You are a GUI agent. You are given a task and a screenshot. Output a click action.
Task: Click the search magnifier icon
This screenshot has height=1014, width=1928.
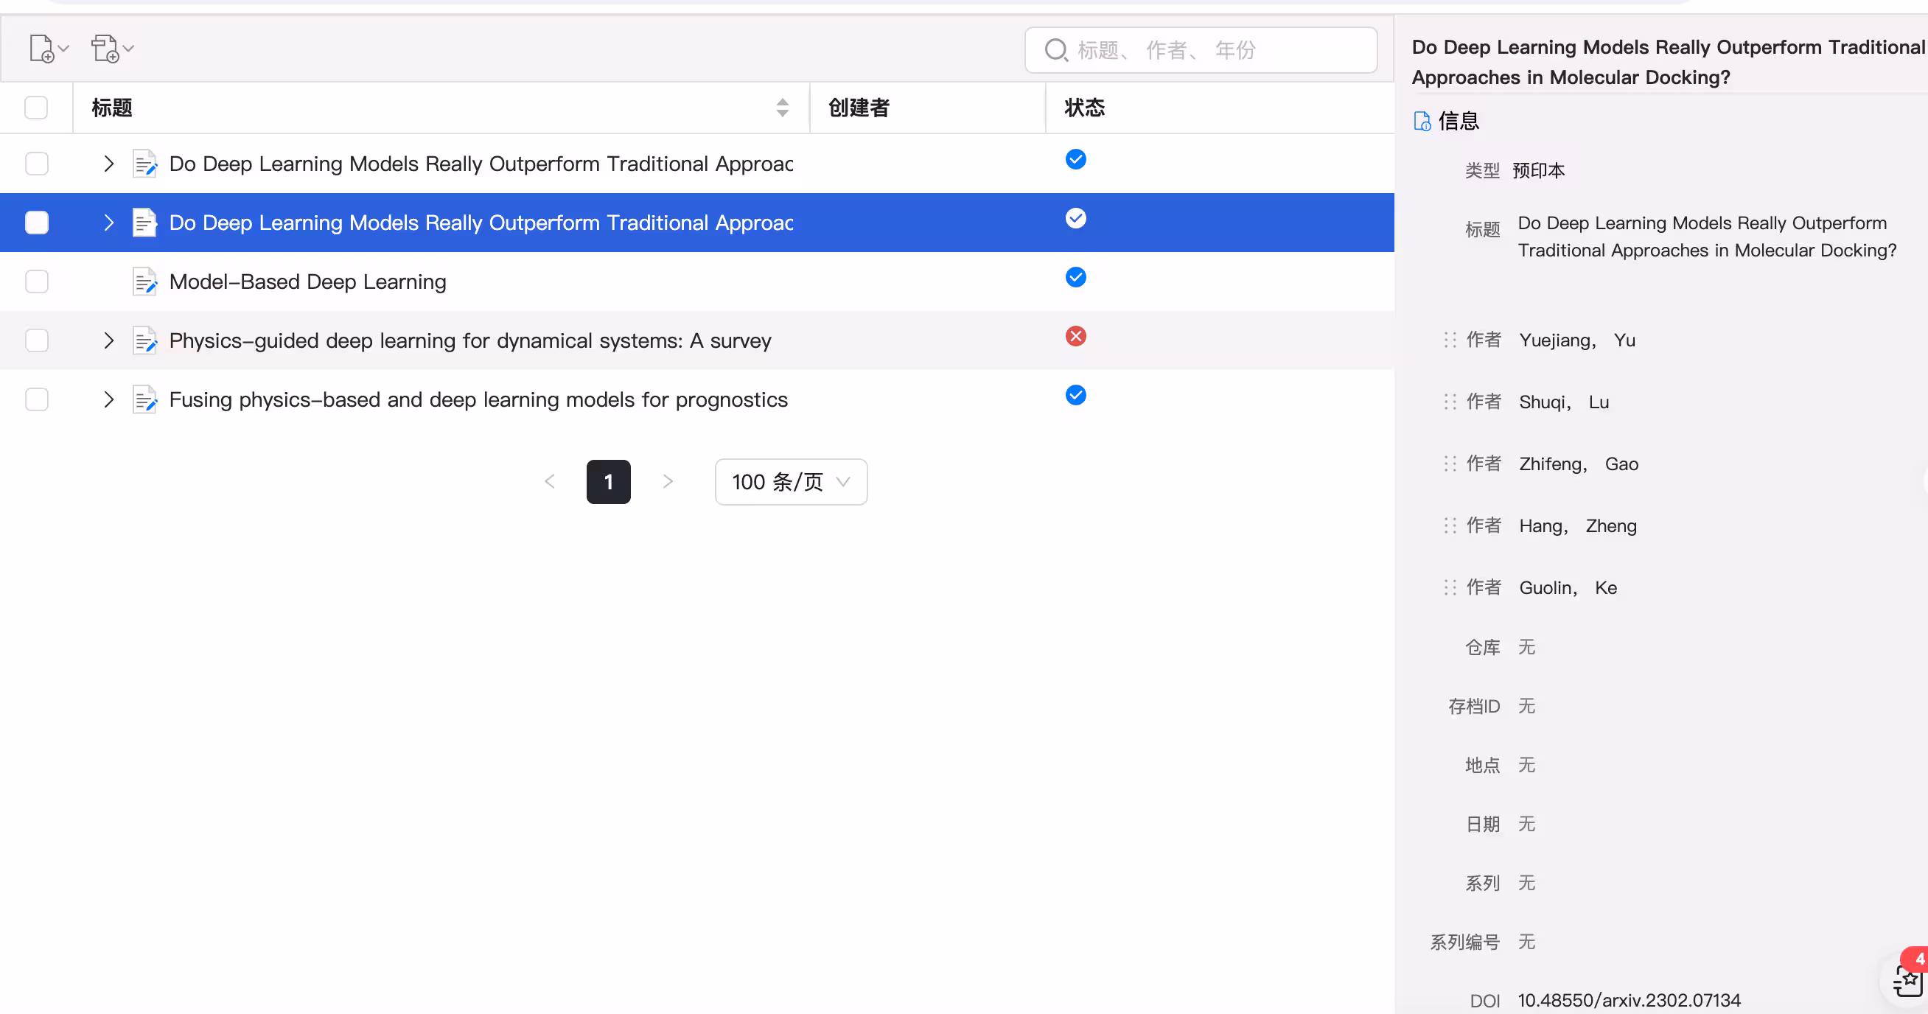coord(1055,49)
